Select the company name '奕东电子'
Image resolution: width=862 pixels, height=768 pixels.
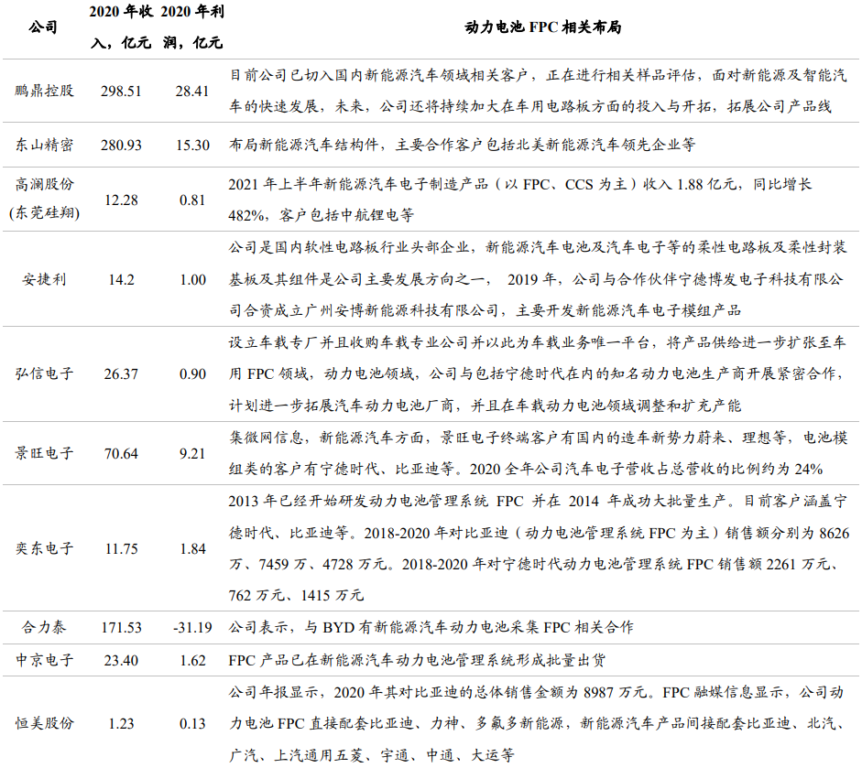point(44,548)
